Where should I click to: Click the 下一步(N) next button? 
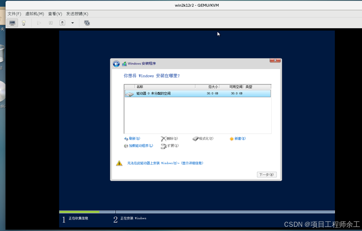click(x=267, y=174)
